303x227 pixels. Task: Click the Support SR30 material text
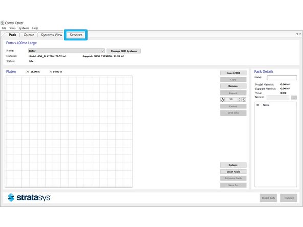click(x=103, y=56)
